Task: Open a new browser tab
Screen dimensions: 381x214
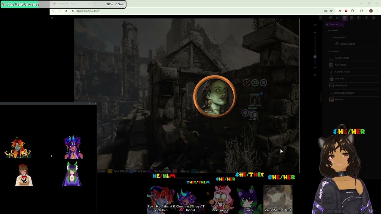Action: (x=95, y=4)
